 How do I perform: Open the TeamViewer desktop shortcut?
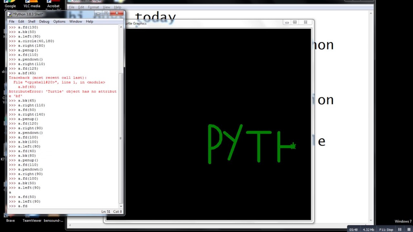(x=32, y=218)
